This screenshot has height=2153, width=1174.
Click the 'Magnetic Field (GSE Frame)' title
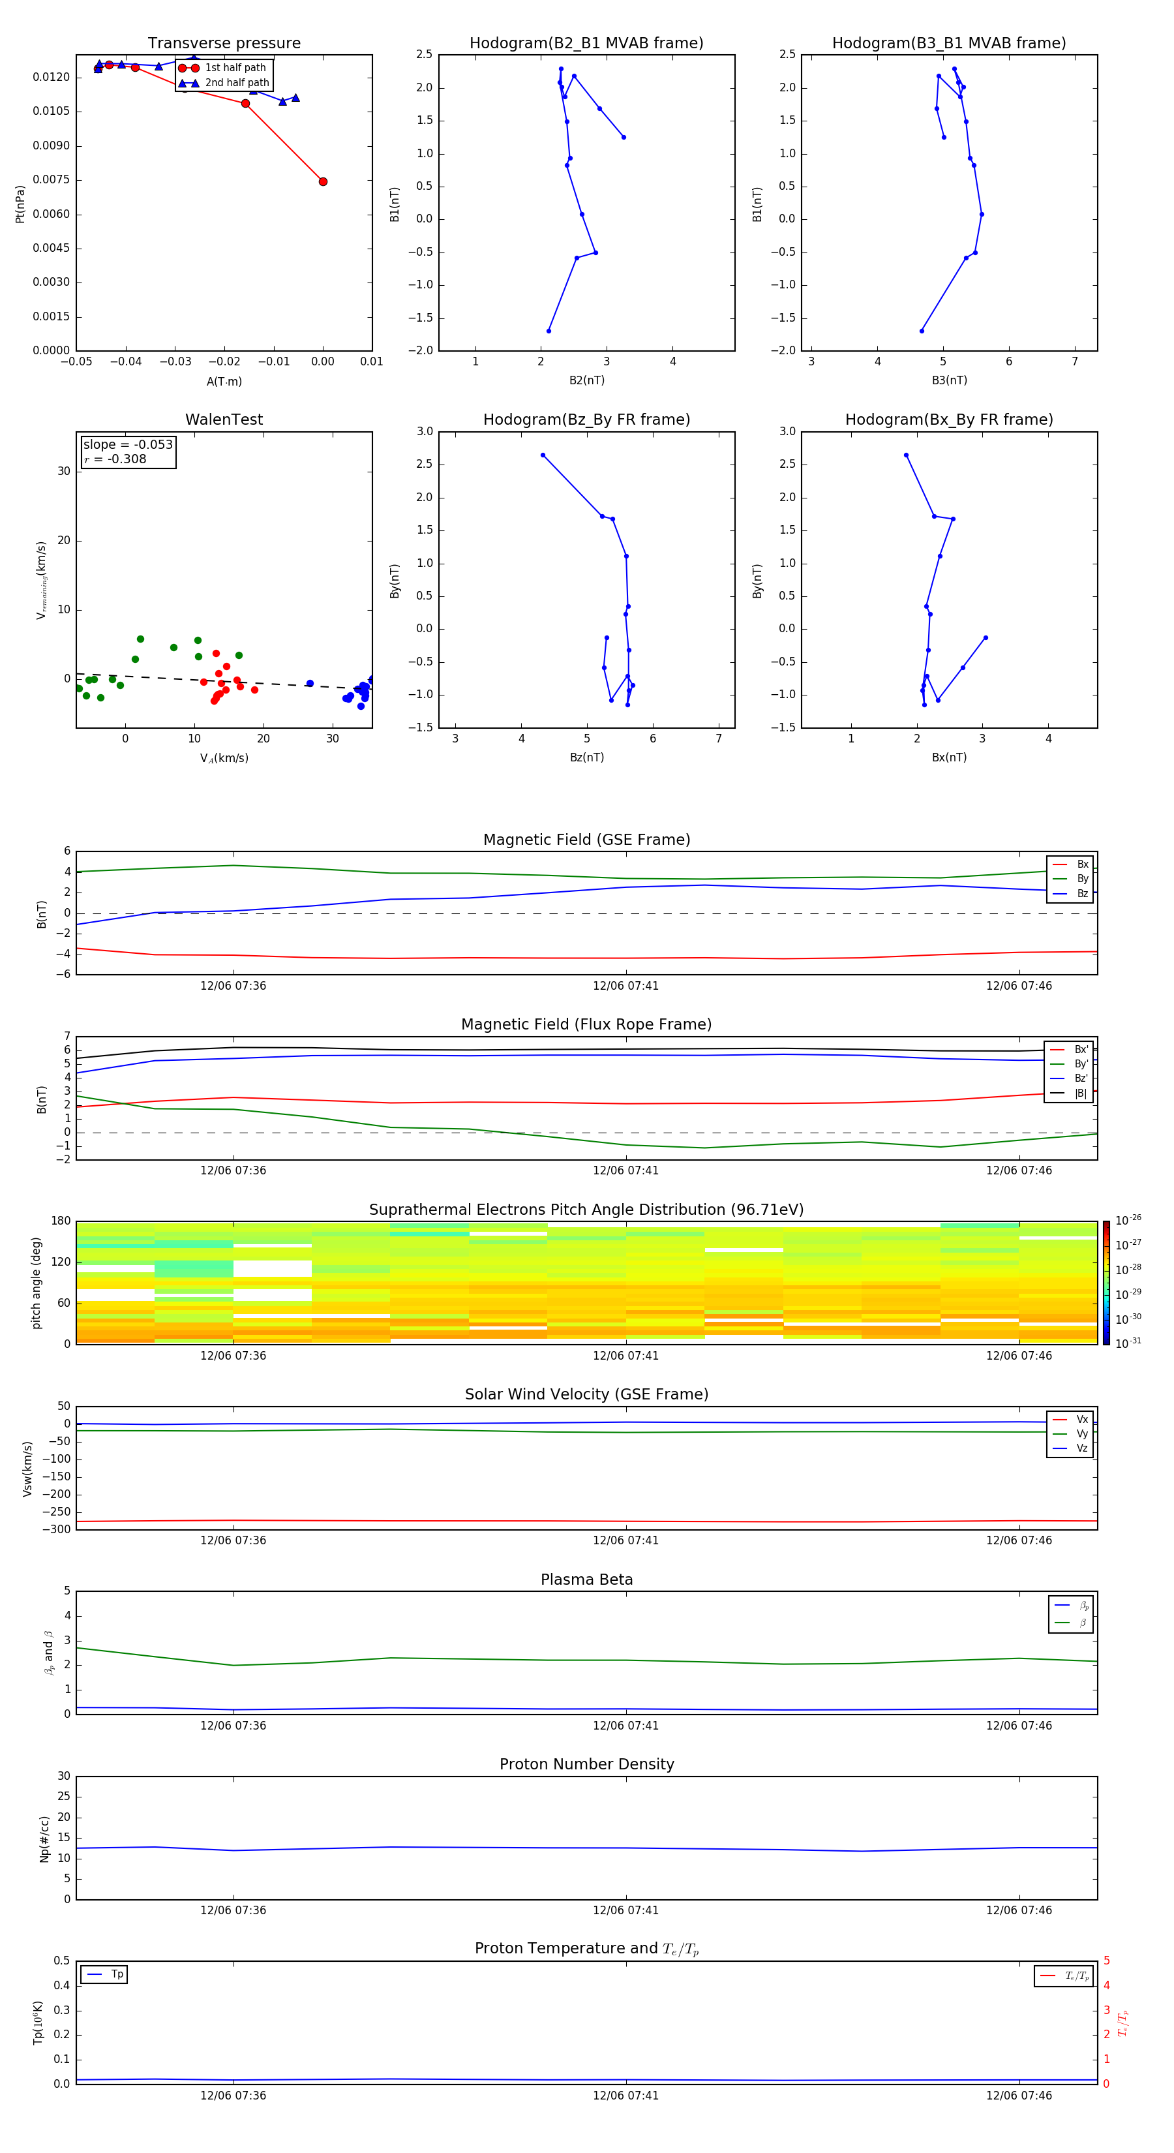coord(586,840)
